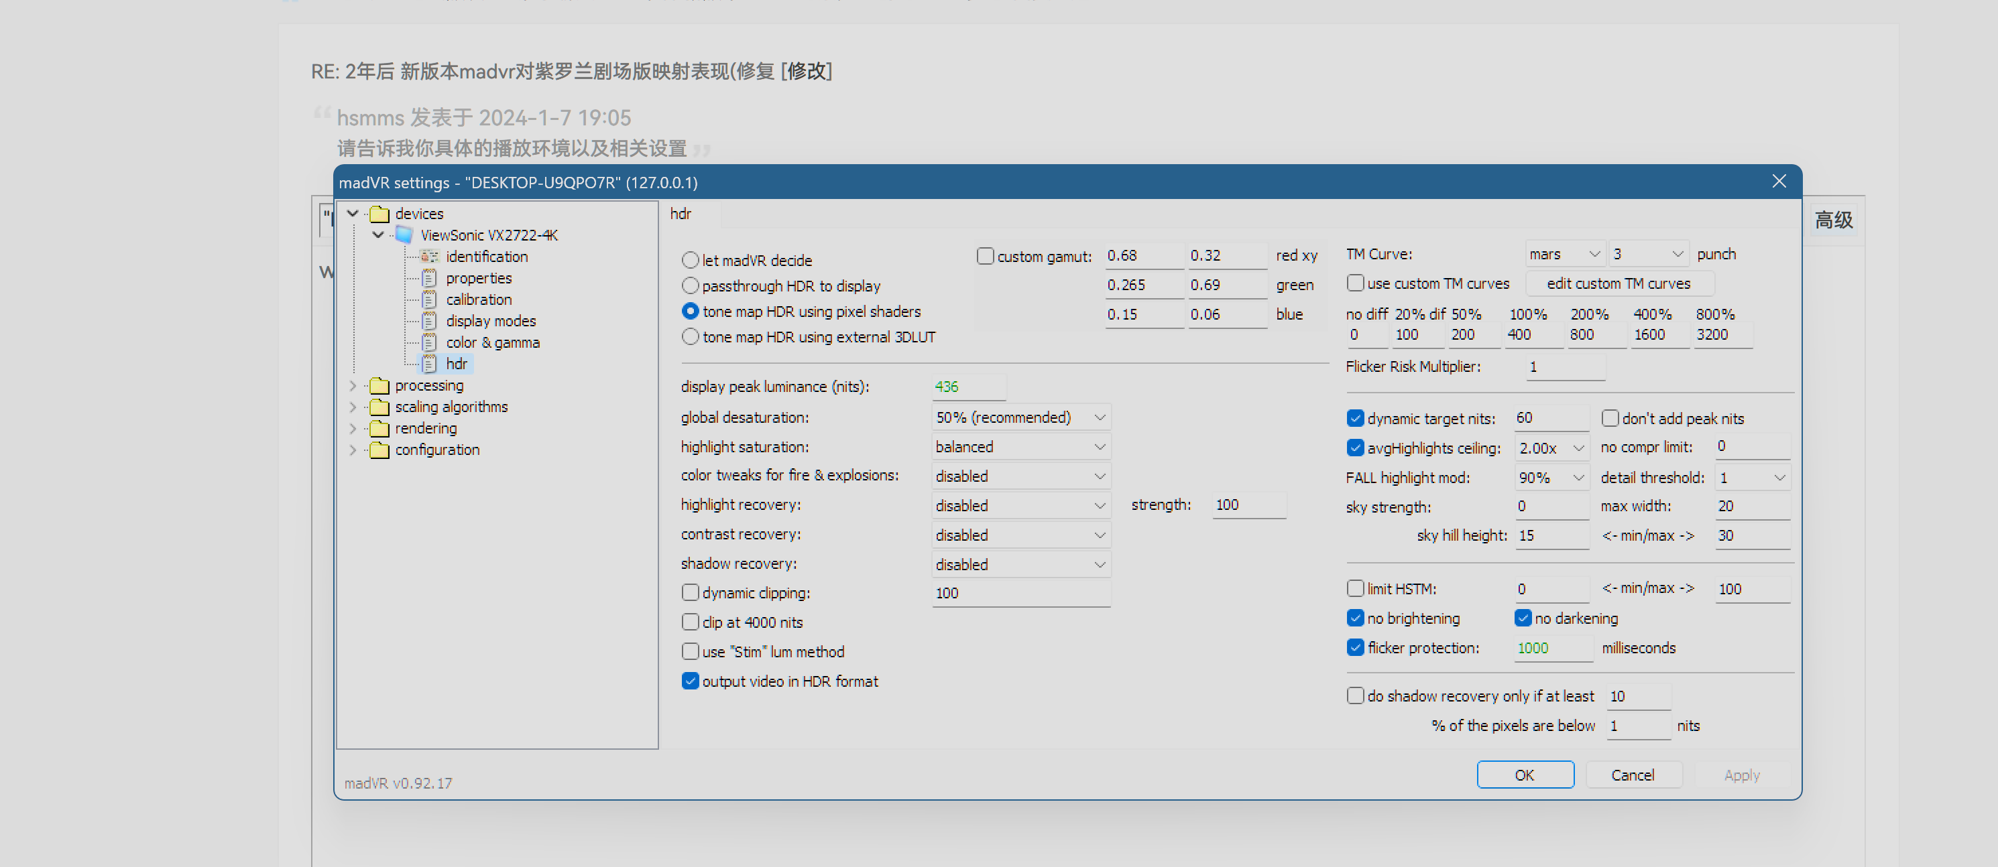
Task: Click the configuration folder icon
Action: [x=379, y=450]
